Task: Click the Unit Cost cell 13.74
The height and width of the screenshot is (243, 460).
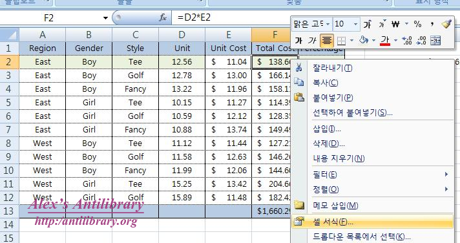Action: [x=228, y=130]
